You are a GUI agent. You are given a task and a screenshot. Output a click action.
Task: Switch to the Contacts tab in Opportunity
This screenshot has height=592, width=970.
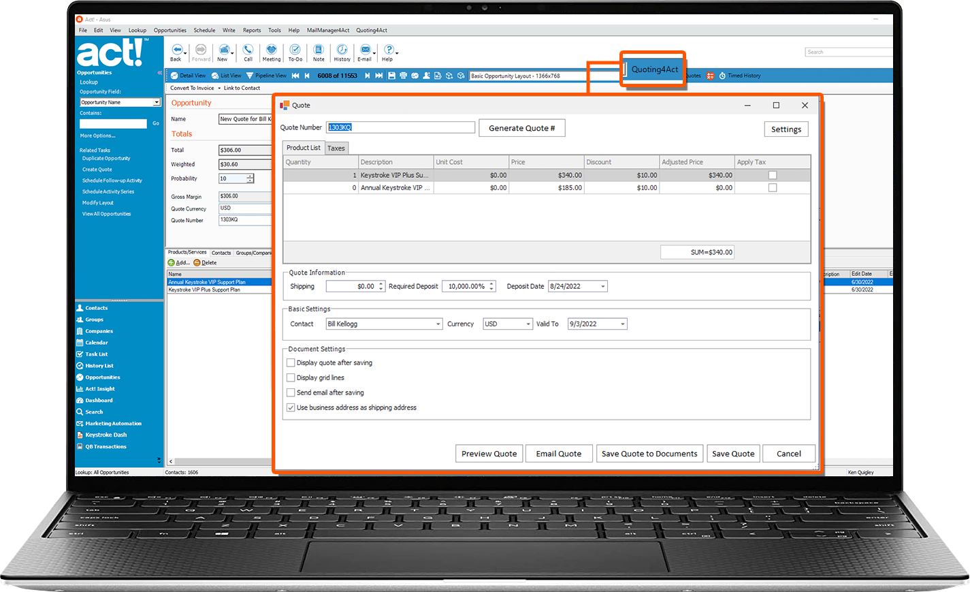click(221, 253)
